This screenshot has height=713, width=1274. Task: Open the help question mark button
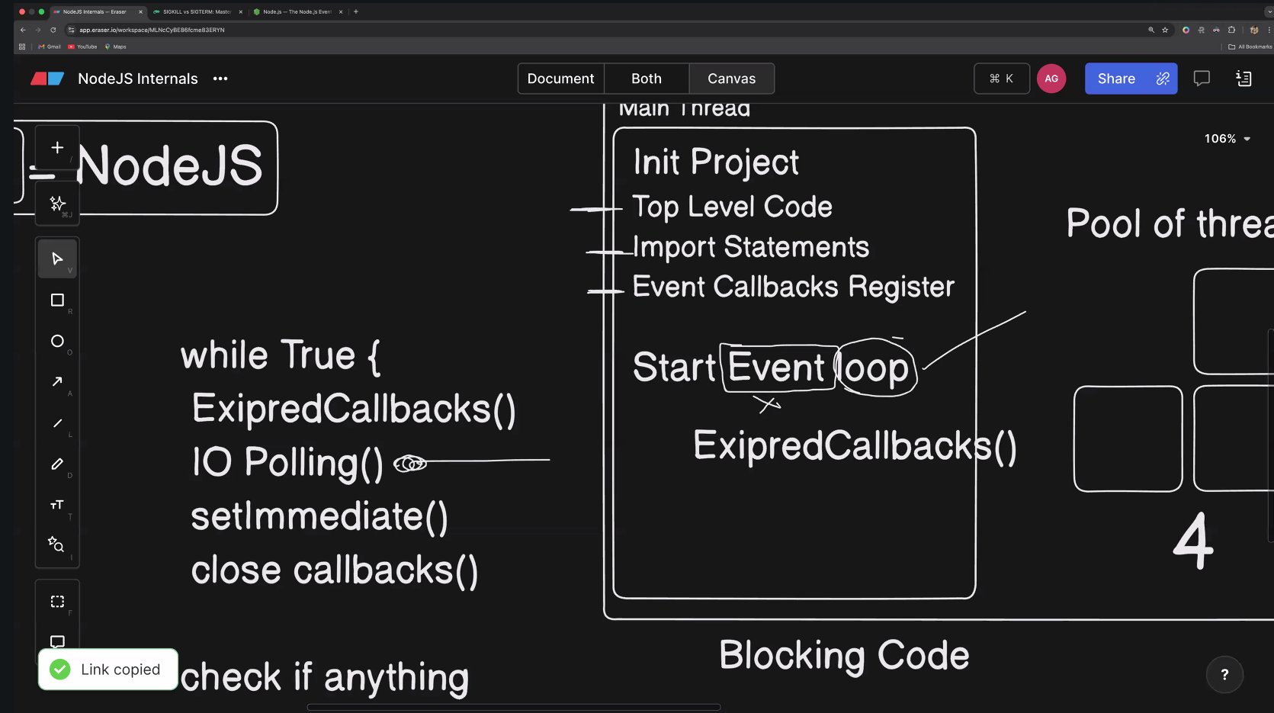pos(1224,674)
